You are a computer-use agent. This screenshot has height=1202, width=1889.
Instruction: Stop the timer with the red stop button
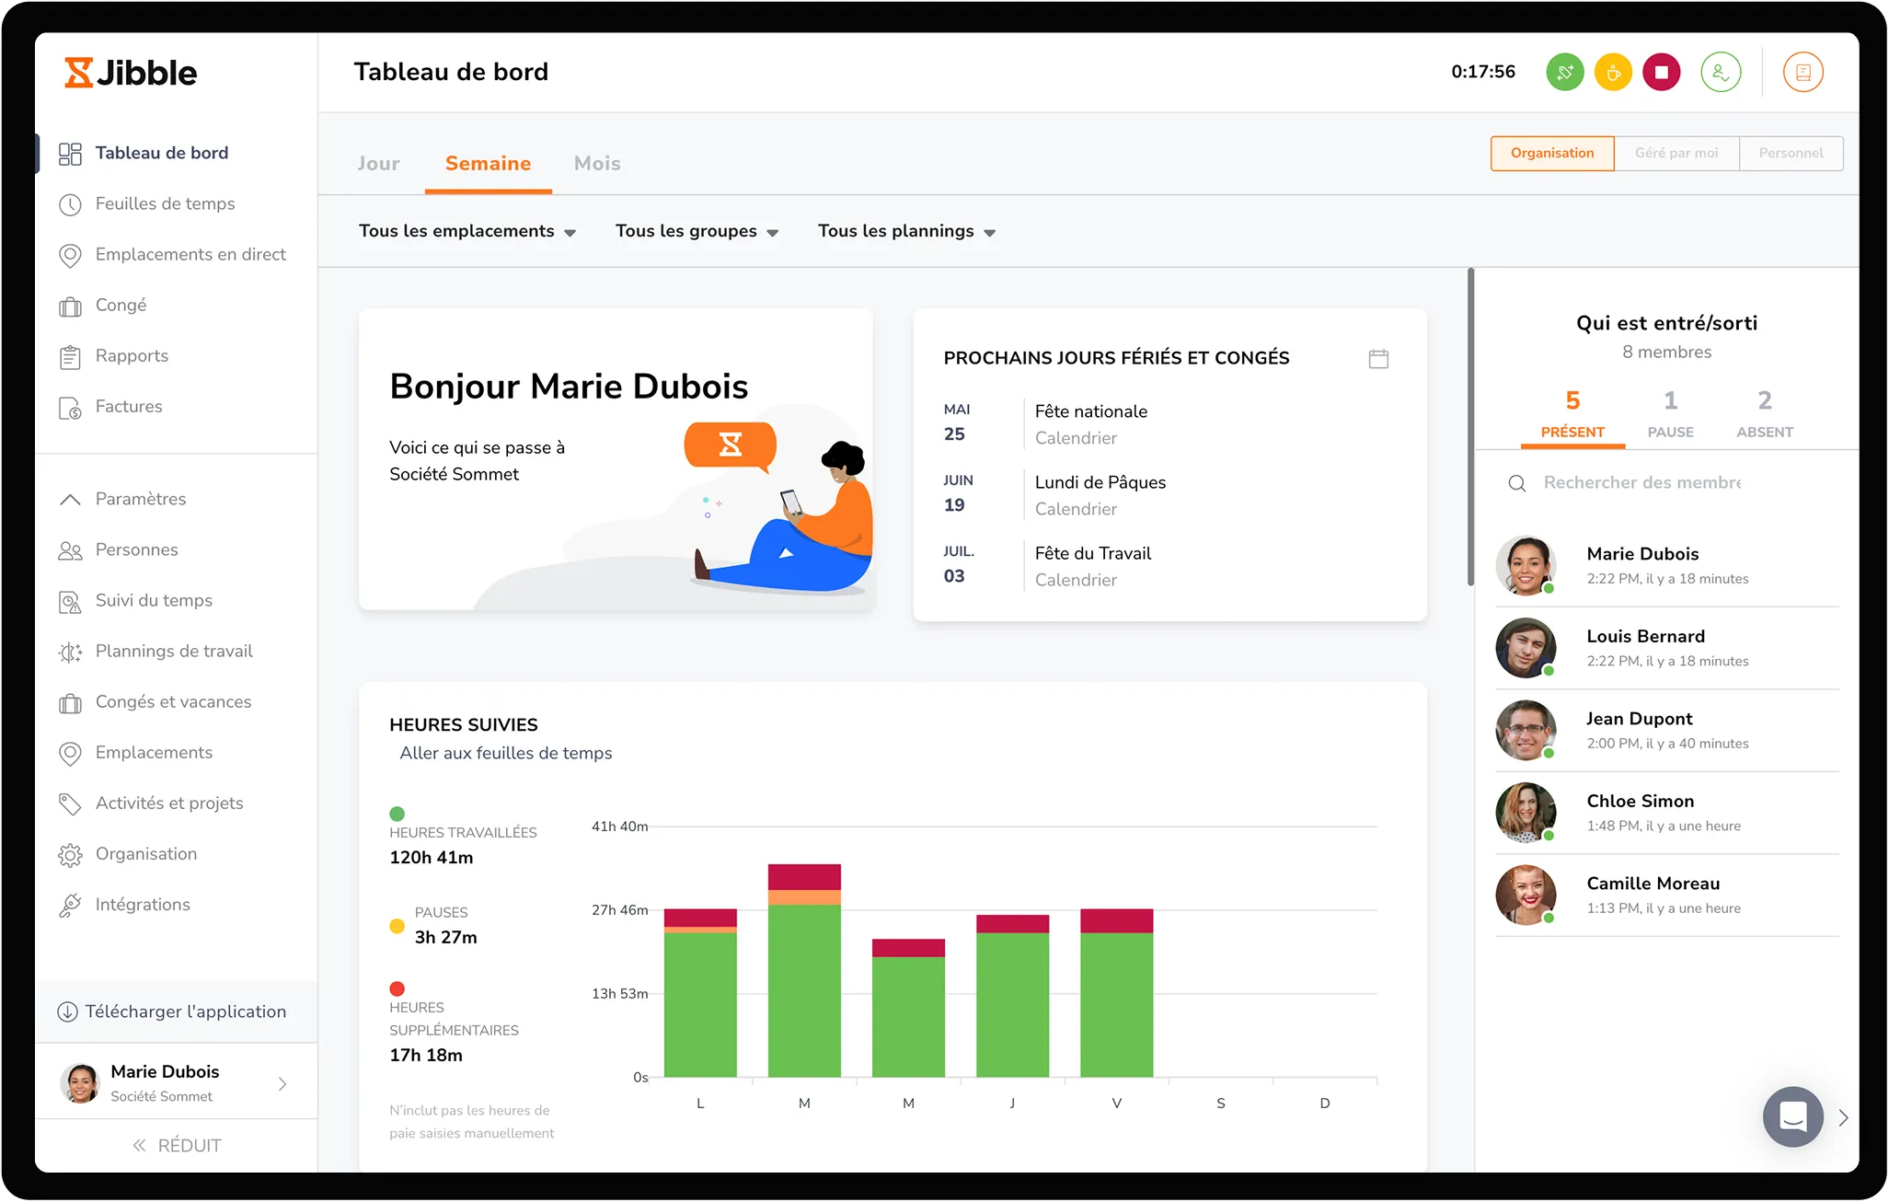1661,72
